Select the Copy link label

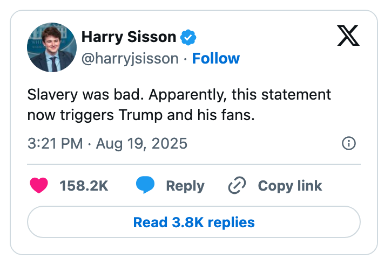pyautogui.click(x=289, y=186)
